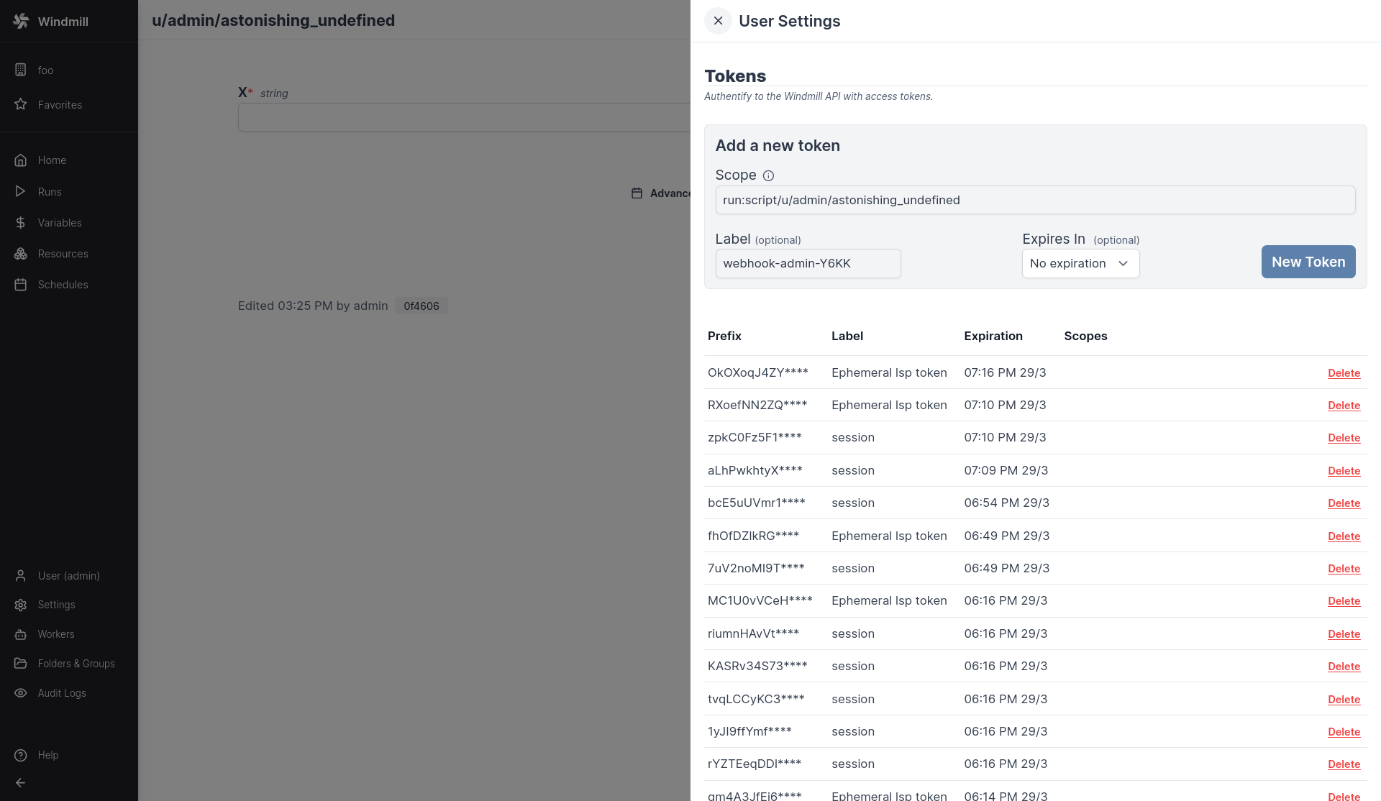Close the User Settings panel
The height and width of the screenshot is (801, 1381).
(x=718, y=21)
